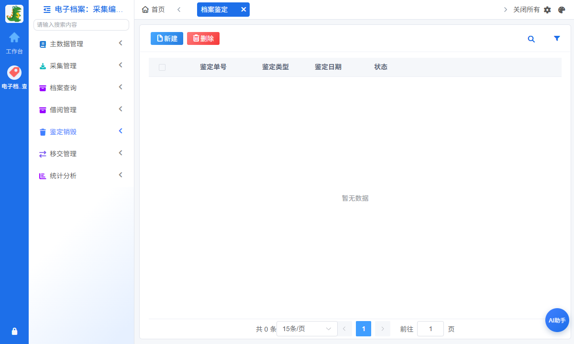Expand the 移交管理 chevron

tap(121, 153)
